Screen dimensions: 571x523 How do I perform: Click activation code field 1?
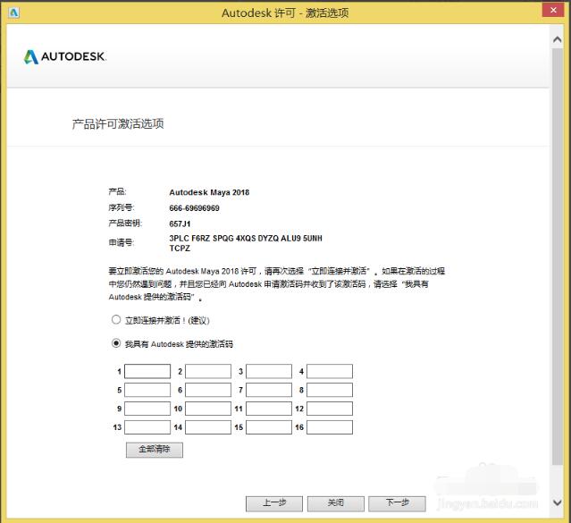[147, 371]
